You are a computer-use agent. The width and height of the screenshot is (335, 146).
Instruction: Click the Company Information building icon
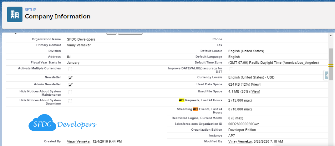pos(15,14)
